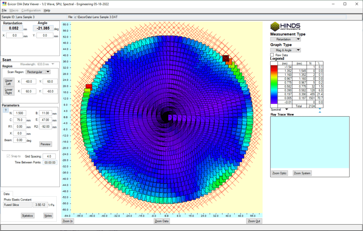Image resolution: width=363 pixels, height=231 pixels.
Task: Click the Exicor application icon in the title bar
Action: (4, 4)
